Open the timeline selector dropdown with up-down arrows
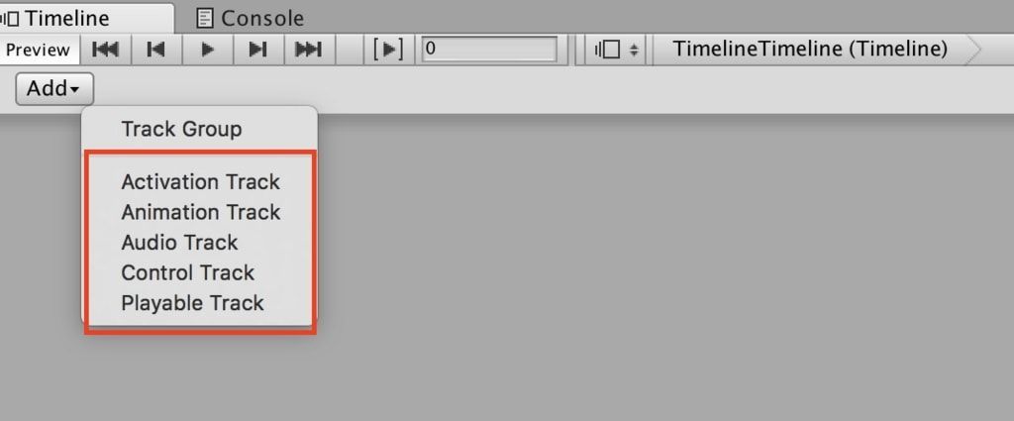Image resolution: width=1014 pixels, height=421 pixels. 616,50
